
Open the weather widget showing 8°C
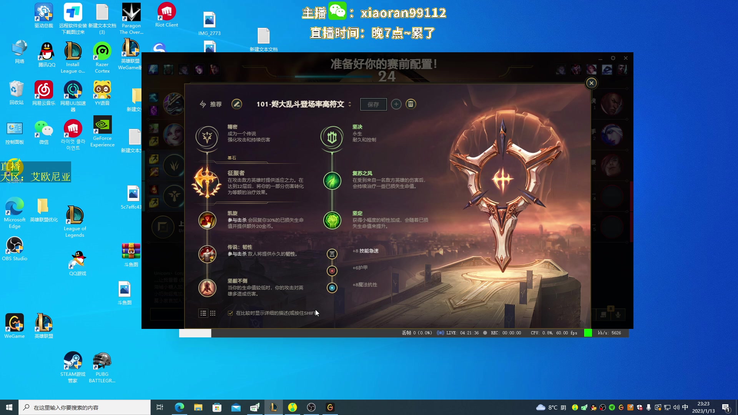pyautogui.click(x=551, y=407)
